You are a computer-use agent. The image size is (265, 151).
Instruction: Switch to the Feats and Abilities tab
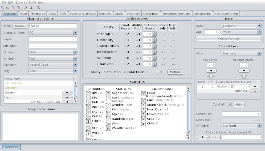point(83,14)
